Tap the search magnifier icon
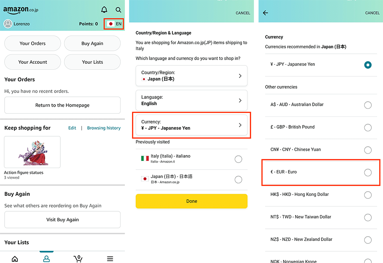This screenshot has height=263, width=383. pyautogui.click(x=119, y=10)
